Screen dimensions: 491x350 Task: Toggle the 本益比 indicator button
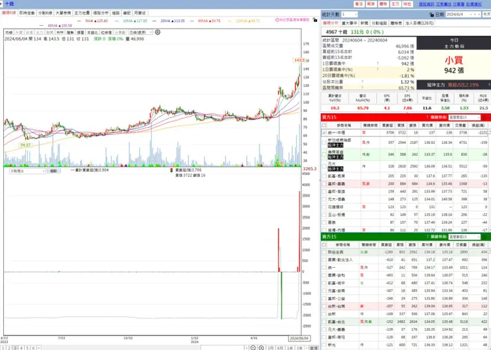pos(92,32)
